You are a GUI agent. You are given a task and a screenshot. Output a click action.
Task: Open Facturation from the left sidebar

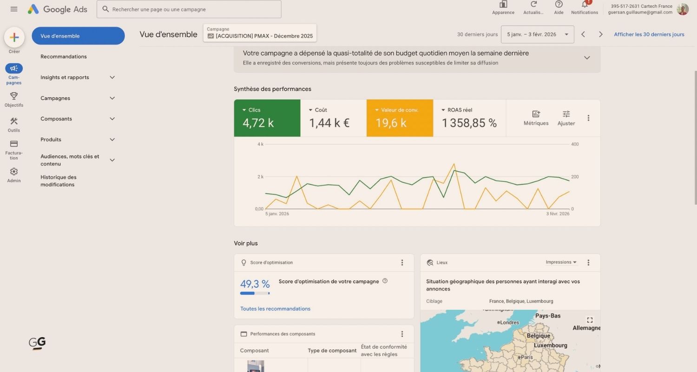14,148
